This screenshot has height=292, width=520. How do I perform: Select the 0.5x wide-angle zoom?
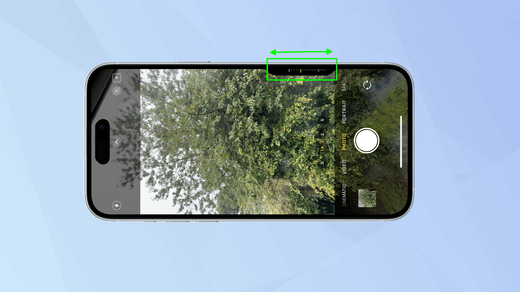(x=321, y=164)
